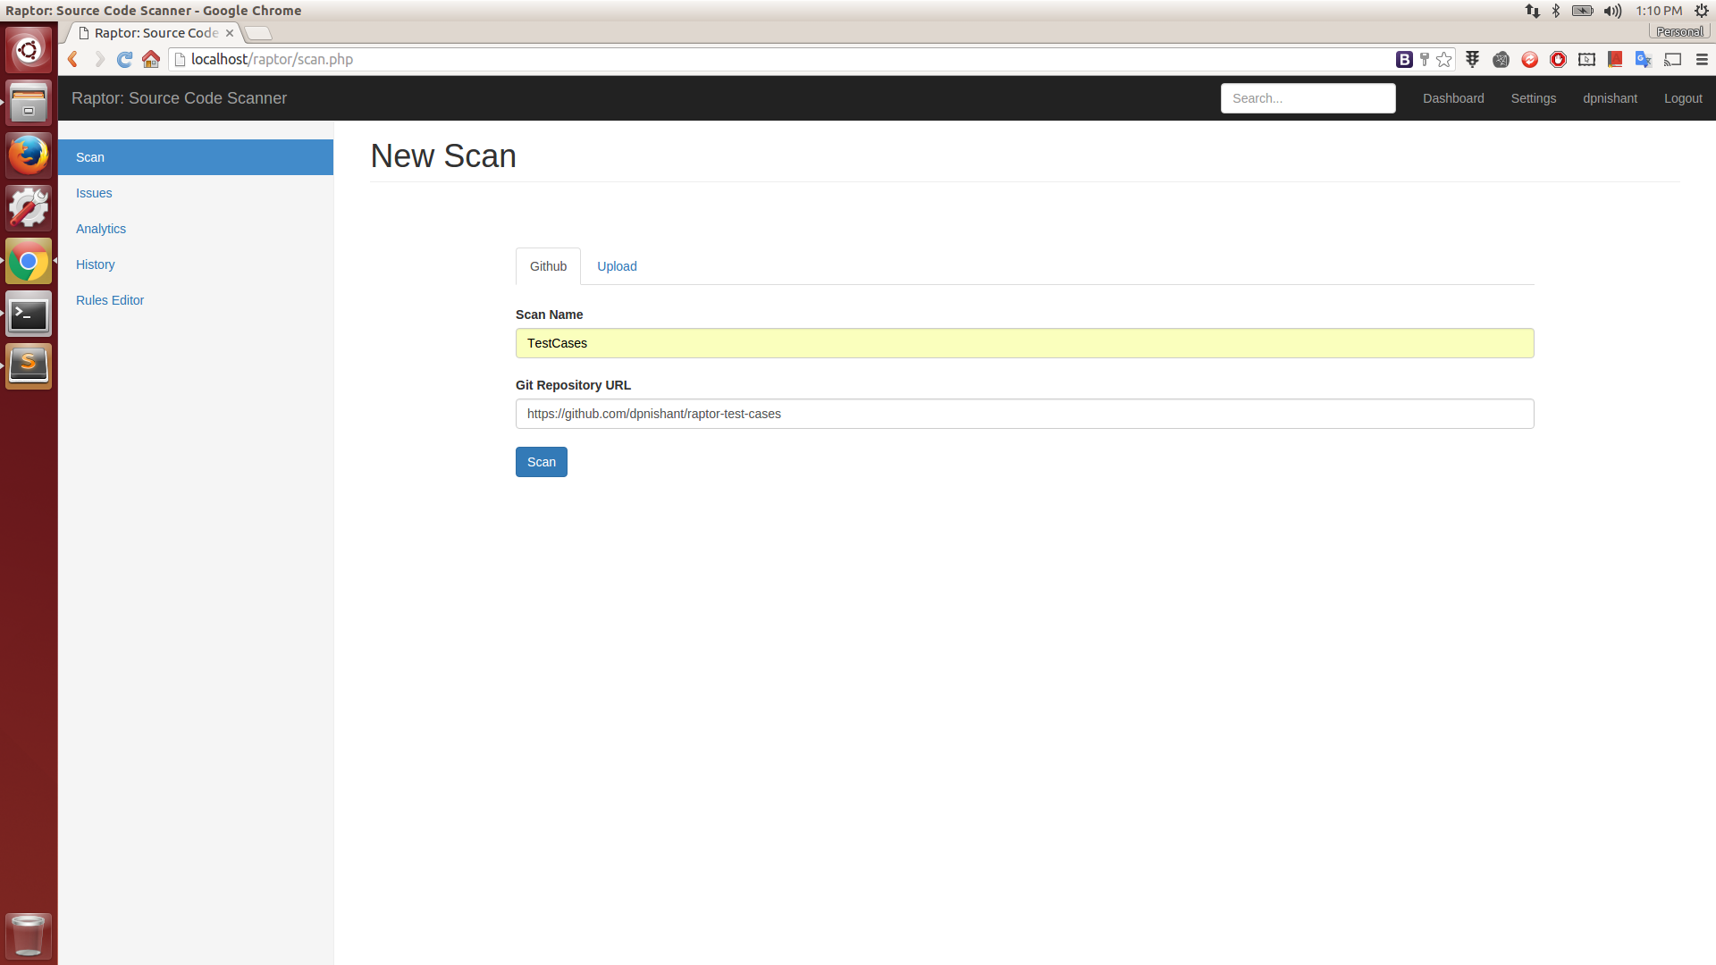
Task: Expand the battery status menu
Action: point(1582,11)
